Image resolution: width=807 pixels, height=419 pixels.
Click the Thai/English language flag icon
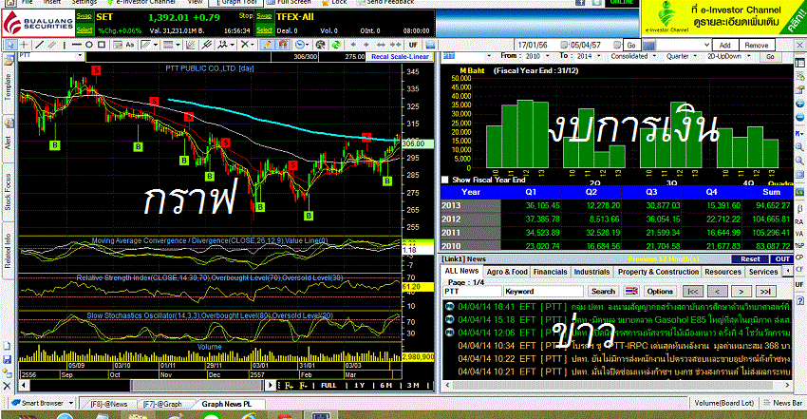[631, 292]
